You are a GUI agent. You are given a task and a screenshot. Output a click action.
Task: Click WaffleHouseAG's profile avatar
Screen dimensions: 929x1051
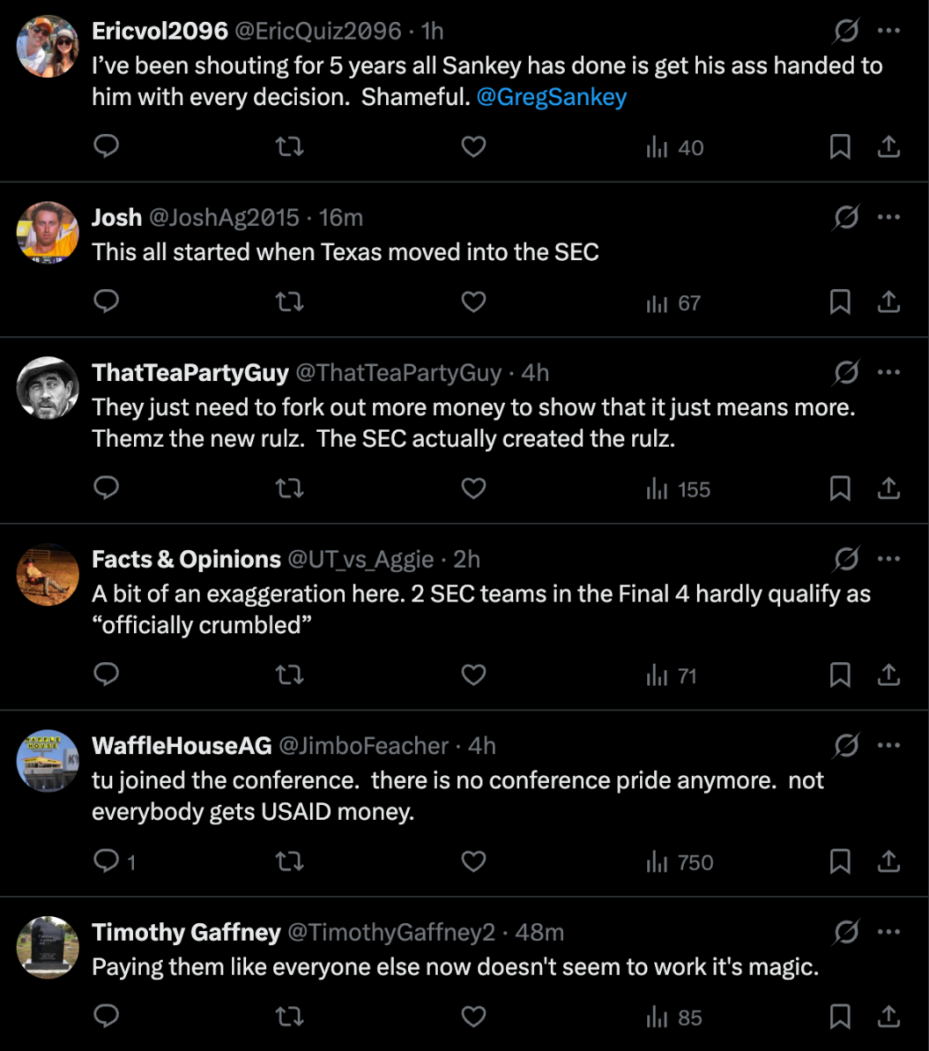[47, 759]
